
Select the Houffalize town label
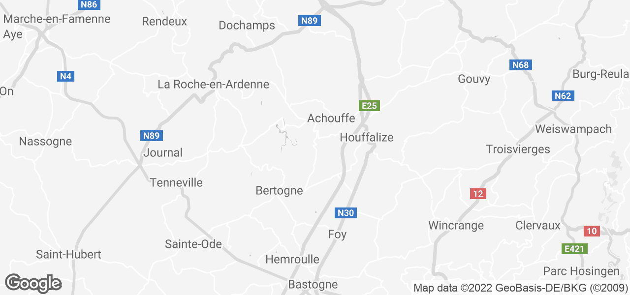367,138
